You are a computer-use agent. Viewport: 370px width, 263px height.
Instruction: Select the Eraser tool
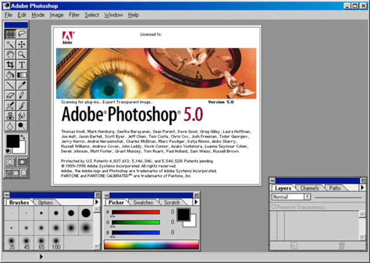point(10,95)
